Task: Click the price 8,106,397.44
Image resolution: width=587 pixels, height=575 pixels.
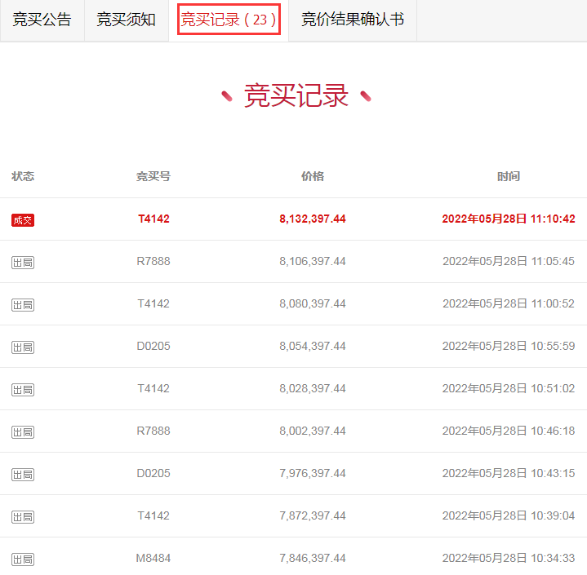Action: (313, 261)
